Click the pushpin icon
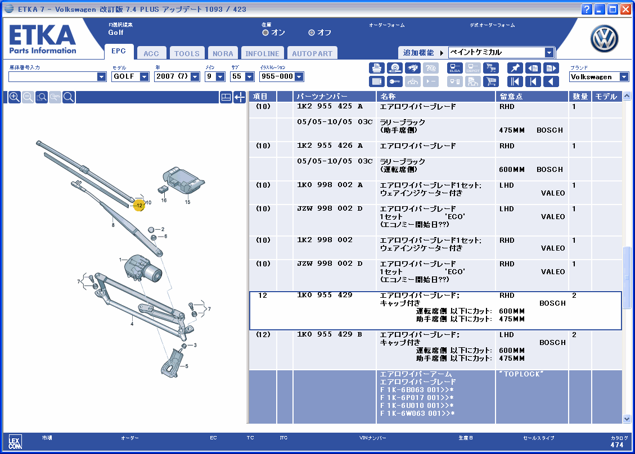The width and height of the screenshot is (635, 454). [x=515, y=68]
